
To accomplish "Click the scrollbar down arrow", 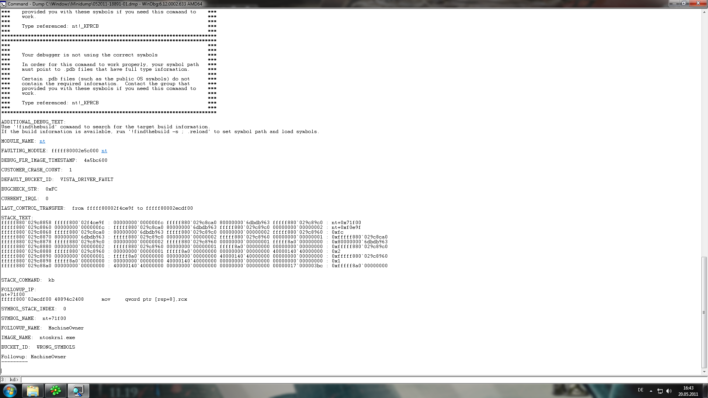I will (704, 372).
